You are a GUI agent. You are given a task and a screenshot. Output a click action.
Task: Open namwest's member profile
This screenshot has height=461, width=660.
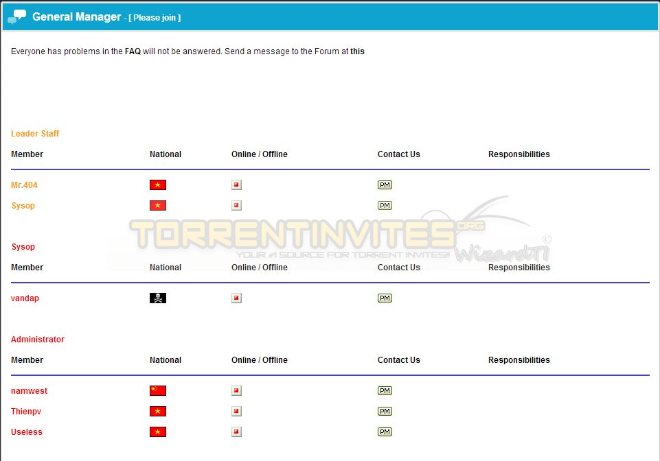pyautogui.click(x=29, y=391)
